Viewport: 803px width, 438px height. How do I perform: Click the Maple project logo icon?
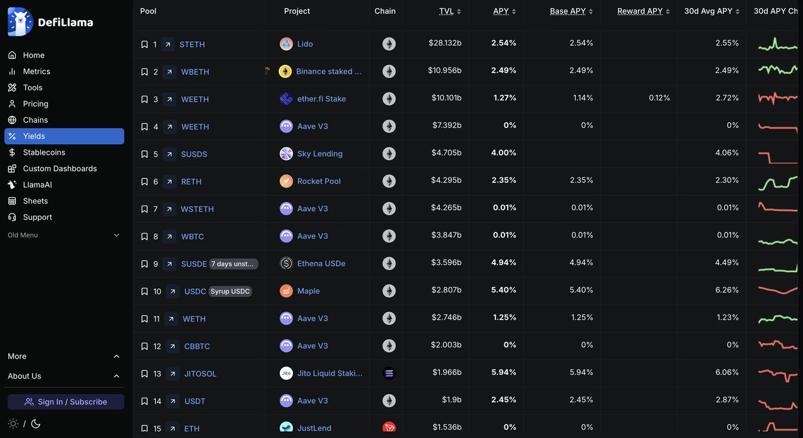(x=286, y=291)
